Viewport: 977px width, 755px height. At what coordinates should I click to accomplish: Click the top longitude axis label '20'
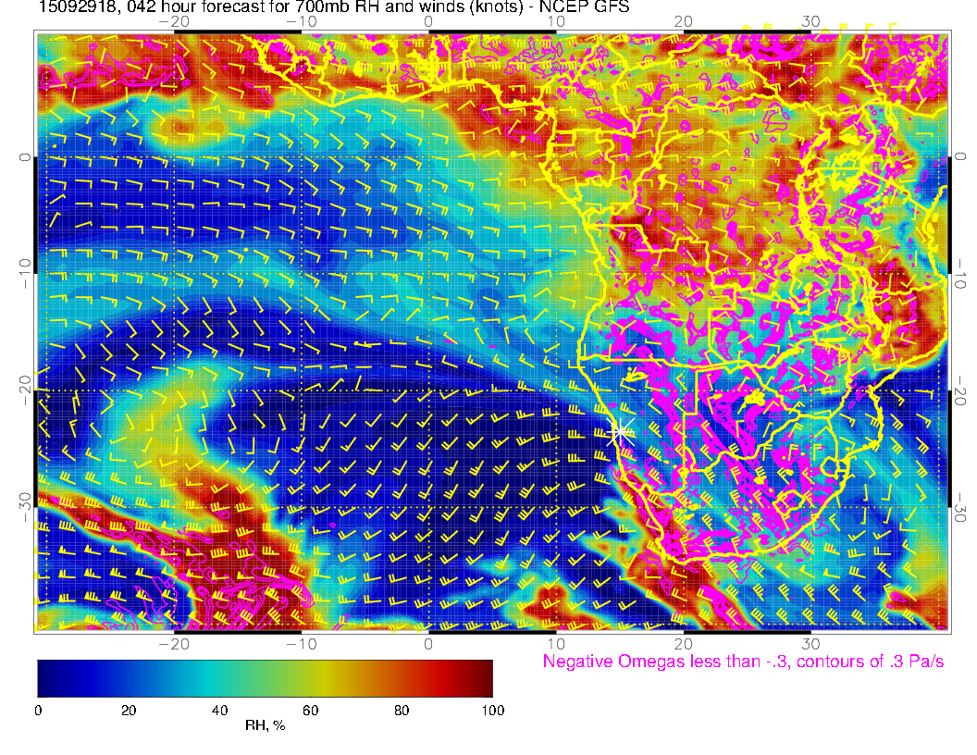(683, 22)
